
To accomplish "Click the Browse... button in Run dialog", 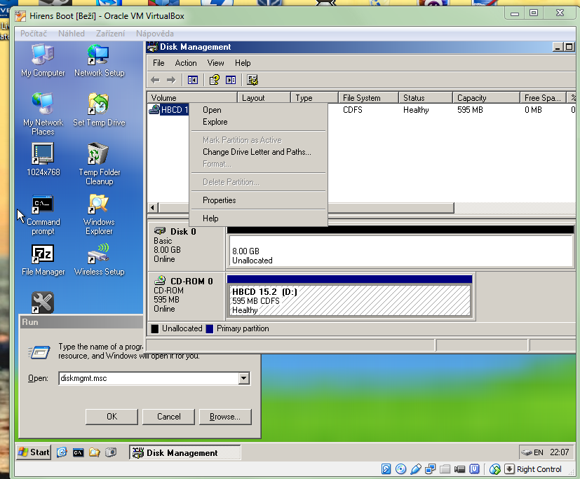I will tap(225, 417).
